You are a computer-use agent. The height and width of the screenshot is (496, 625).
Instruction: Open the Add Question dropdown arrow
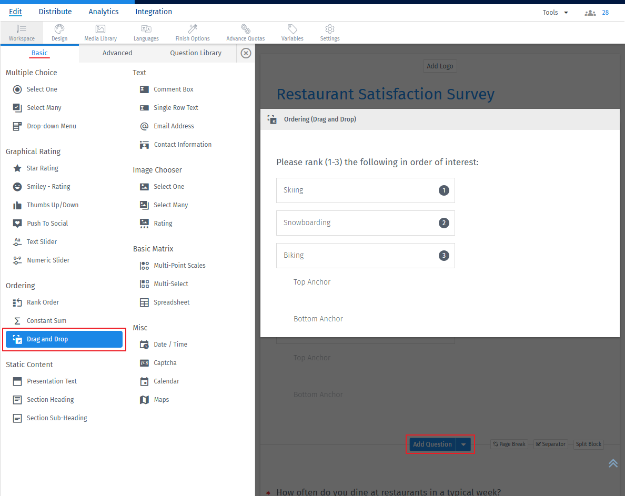[x=463, y=444]
